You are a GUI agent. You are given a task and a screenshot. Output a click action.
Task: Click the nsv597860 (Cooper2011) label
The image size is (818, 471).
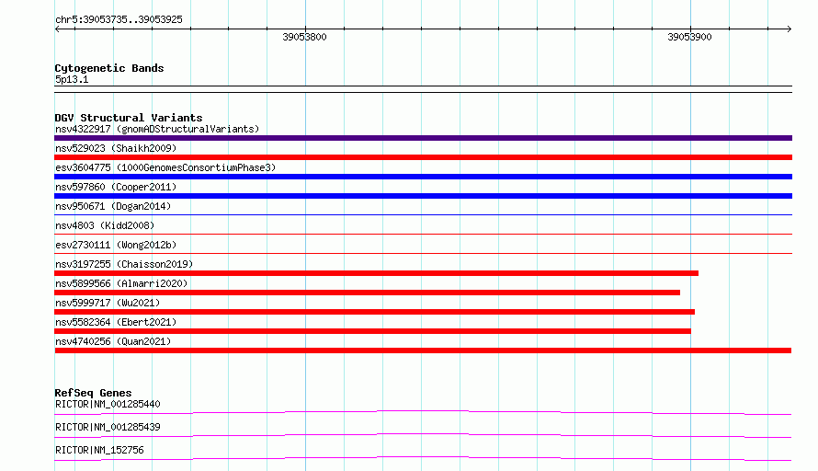pos(116,187)
